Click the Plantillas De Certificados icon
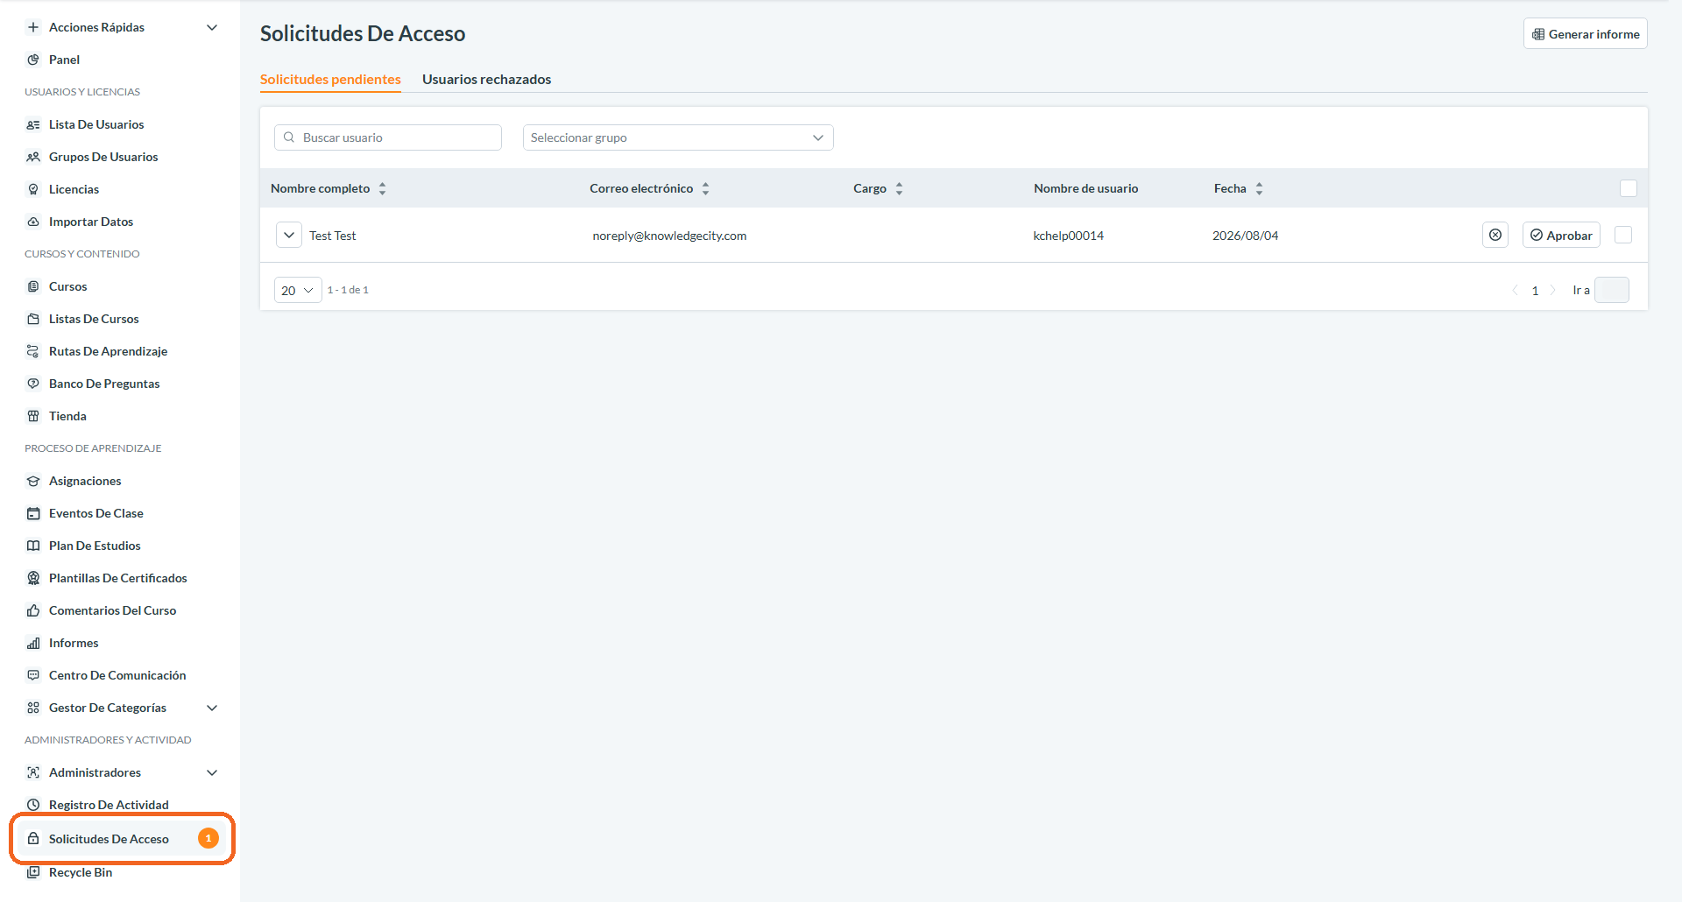 (x=33, y=578)
